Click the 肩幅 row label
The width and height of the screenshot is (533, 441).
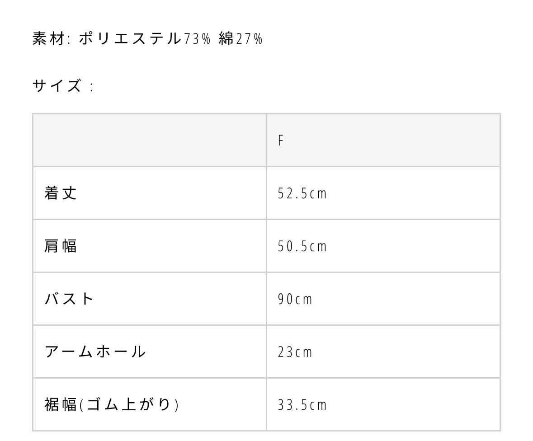tap(61, 246)
